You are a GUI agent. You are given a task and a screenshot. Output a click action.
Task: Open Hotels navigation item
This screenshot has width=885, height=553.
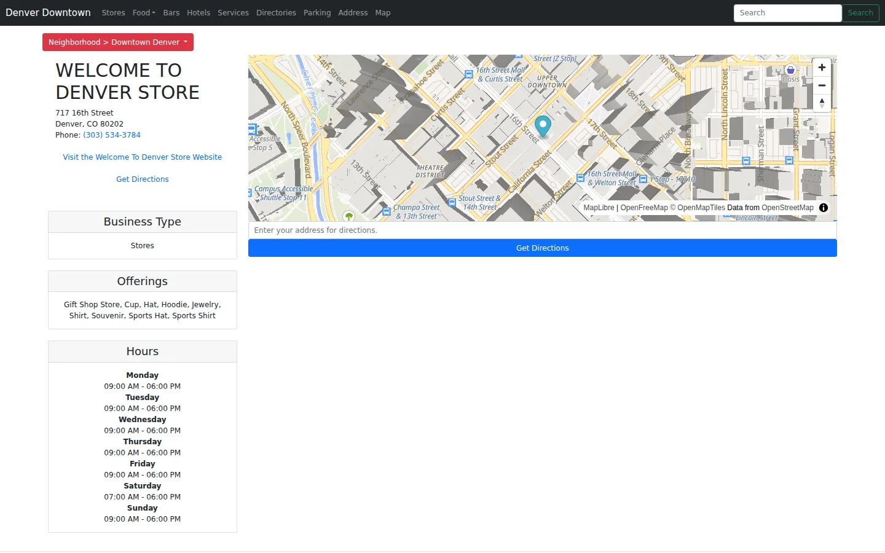click(199, 13)
